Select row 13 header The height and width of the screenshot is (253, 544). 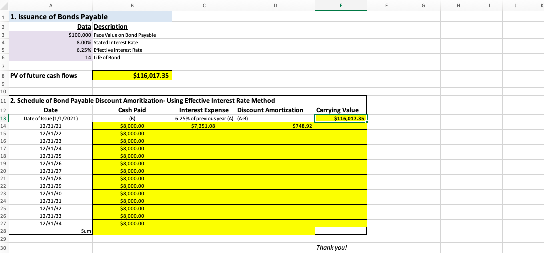(x=4, y=119)
